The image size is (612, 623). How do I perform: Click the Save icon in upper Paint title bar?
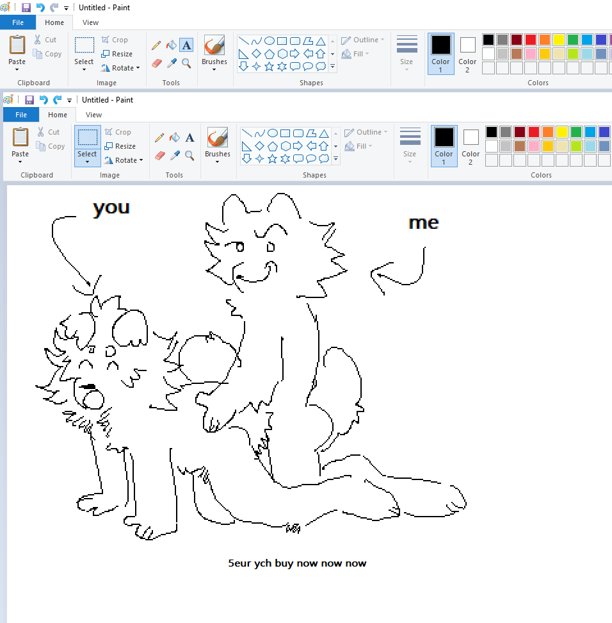click(x=26, y=8)
